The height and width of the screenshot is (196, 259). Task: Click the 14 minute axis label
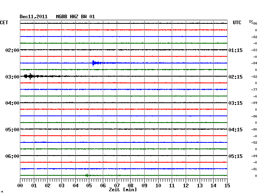pyautogui.click(x=213, y=185)
